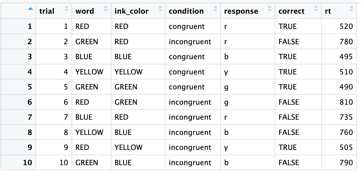Click sort arrows on response column
The height and width of the screenshot is (172, 361).
click(270, 9)
